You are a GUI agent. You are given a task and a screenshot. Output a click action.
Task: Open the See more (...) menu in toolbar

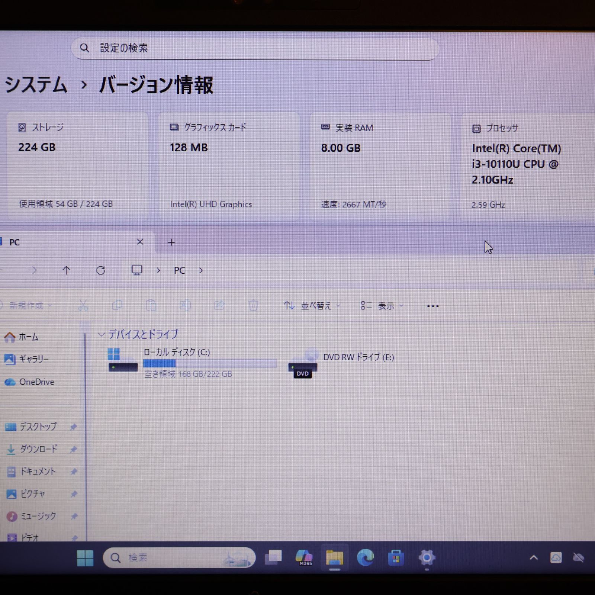point(432,306)
